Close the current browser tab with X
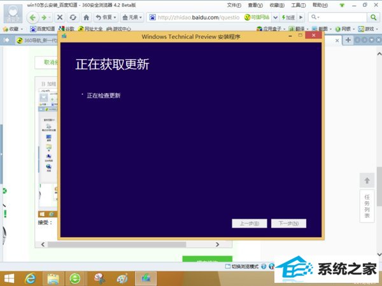This screenshot has height=286, width=382. pyautogui.click(x=337, y=41)
